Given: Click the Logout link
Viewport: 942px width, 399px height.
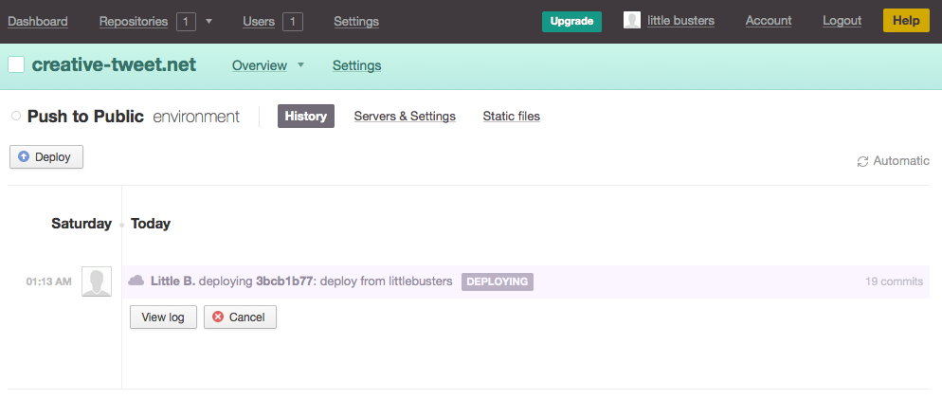Looking at the screenshot, I should 842,21.
